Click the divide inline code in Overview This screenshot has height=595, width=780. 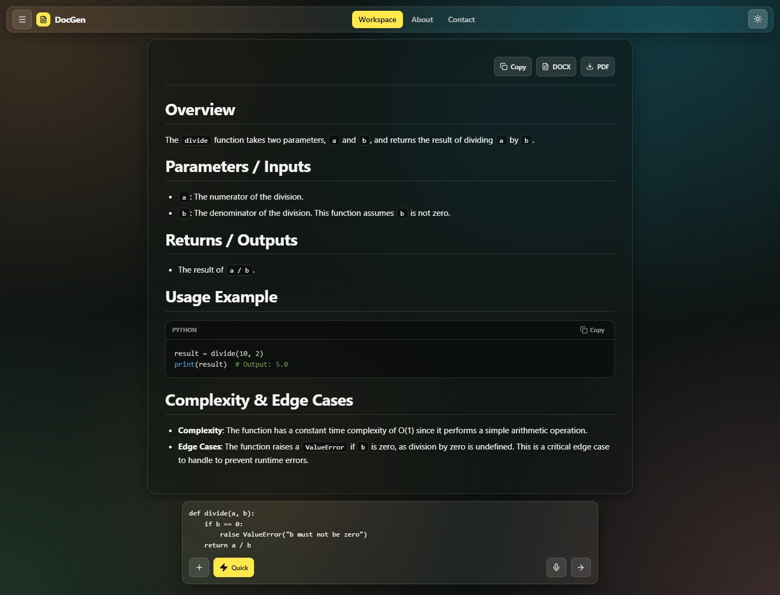(196, 140)
